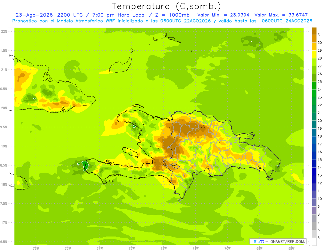This screenshot has width=327, height=252.
Task: Click the 'ONAMET/REP.DOM.' credit label
Action: [287, 241]
